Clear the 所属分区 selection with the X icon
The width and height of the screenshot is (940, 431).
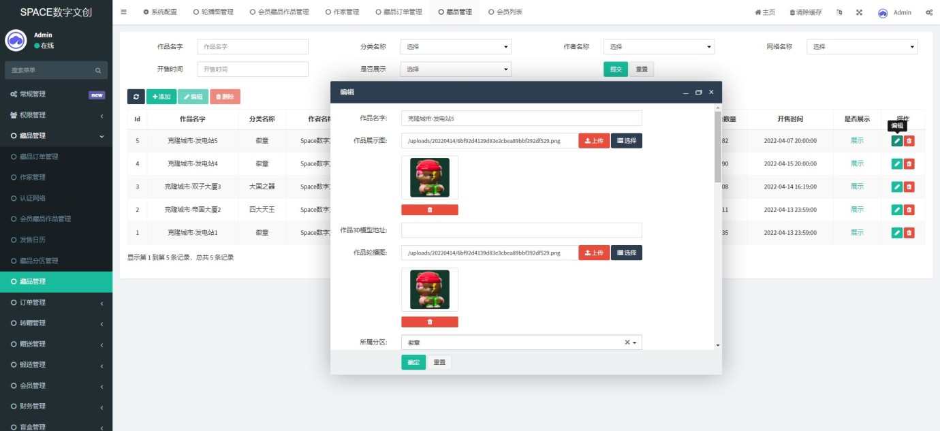pos(627,342)
